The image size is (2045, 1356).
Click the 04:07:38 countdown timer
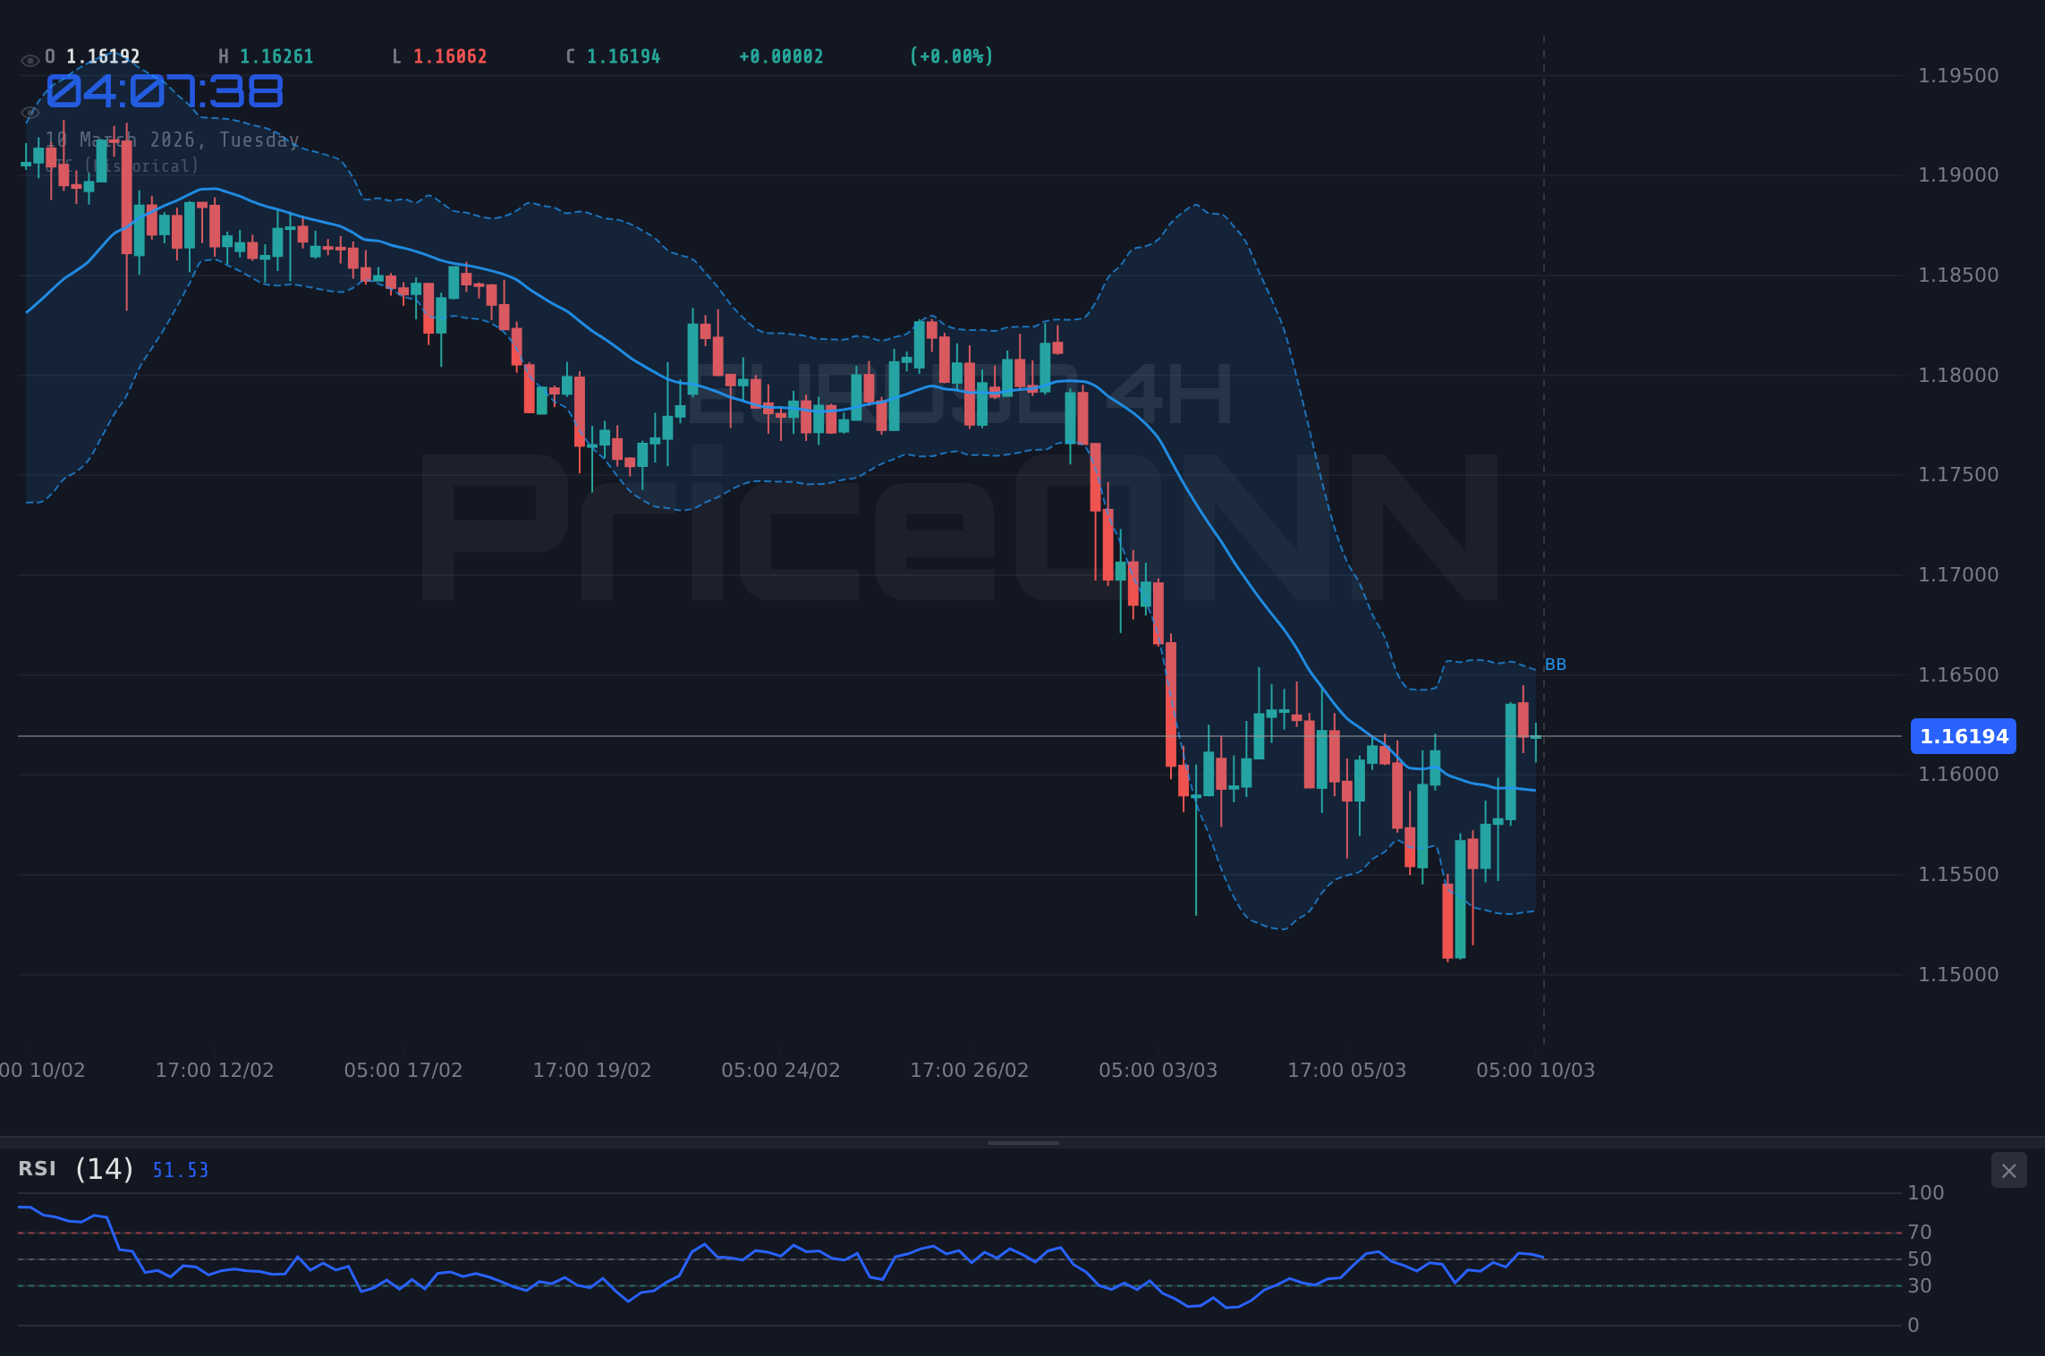click(165, 91)
